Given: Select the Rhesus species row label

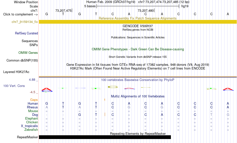Looking at the screenshot, I should pos(32,107).
